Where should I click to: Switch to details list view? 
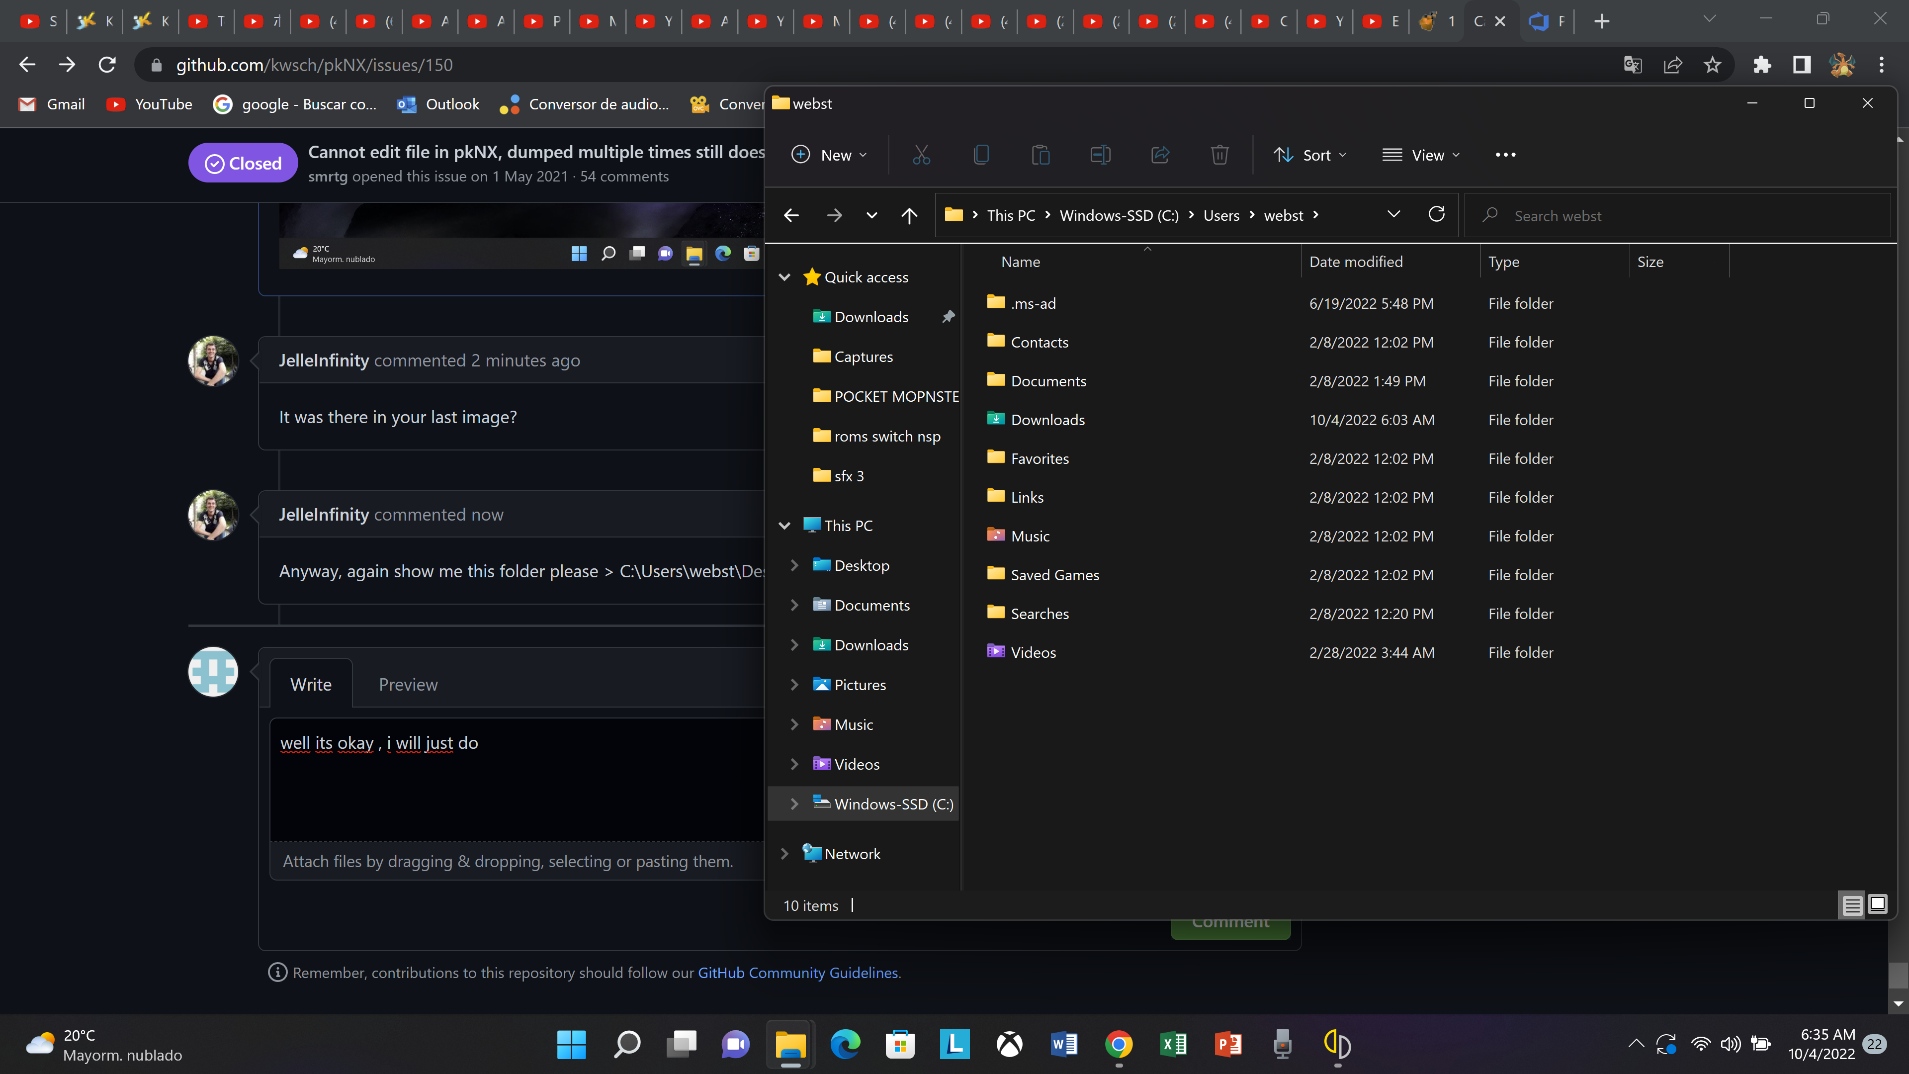coord(1850,905)
